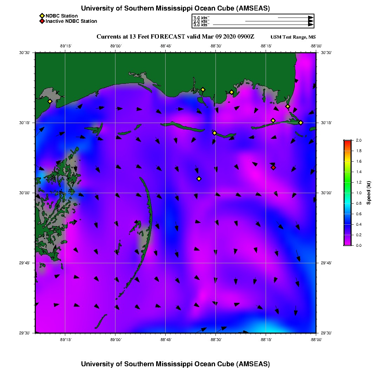Click the magenta bottom of the speed colorbar

click(347, 243)
